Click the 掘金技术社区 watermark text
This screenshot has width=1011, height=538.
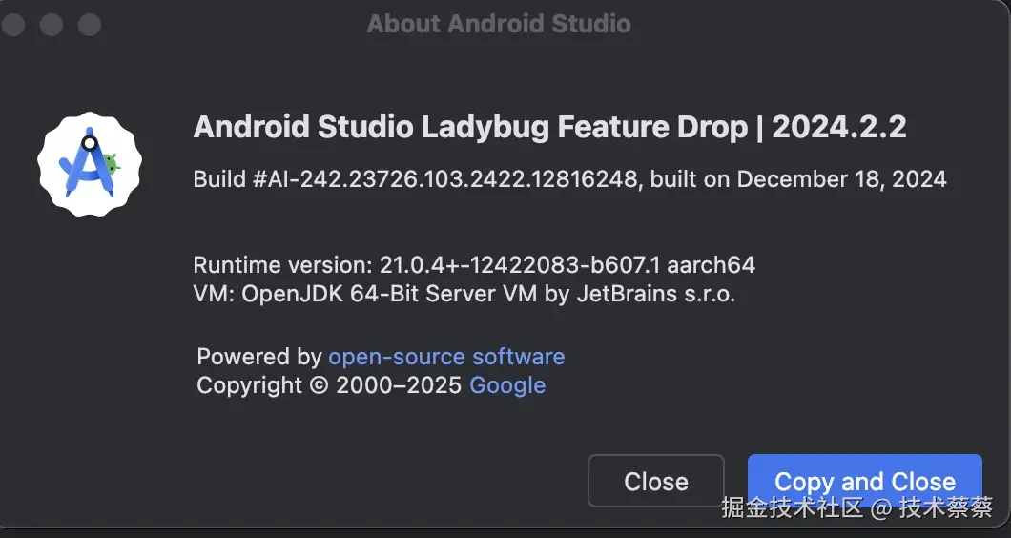(792, 507)
